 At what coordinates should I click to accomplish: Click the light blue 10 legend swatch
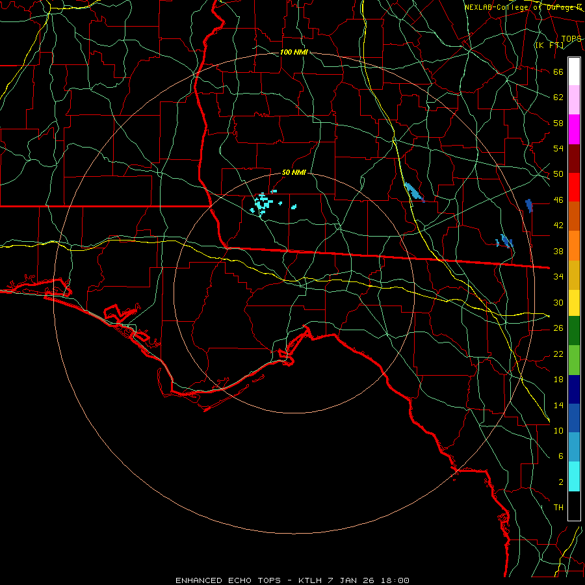point(574,447)
